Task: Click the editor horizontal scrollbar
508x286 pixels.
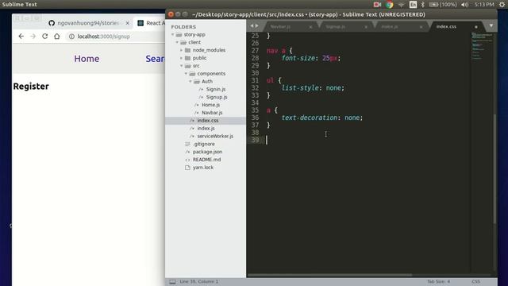Action: [x=329, y=276]
